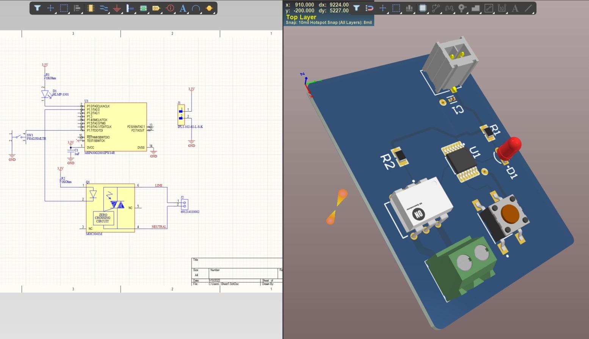Pick the PCB length tuning meander tool
This screenshot has height=339, width=589.
click(449, 8)
